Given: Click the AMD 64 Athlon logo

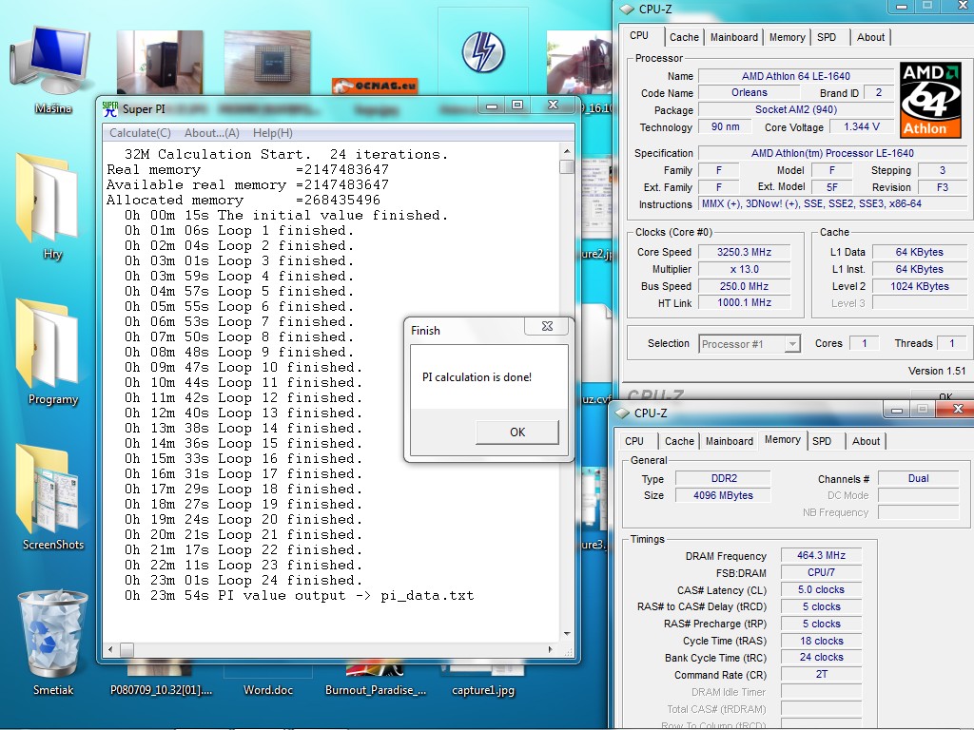Looking at the screenshot, I should point(930,100).
